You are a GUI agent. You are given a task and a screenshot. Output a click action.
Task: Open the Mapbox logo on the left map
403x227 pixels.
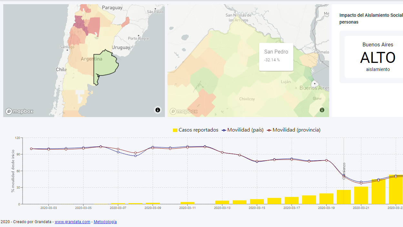click(x=19, y=111)
